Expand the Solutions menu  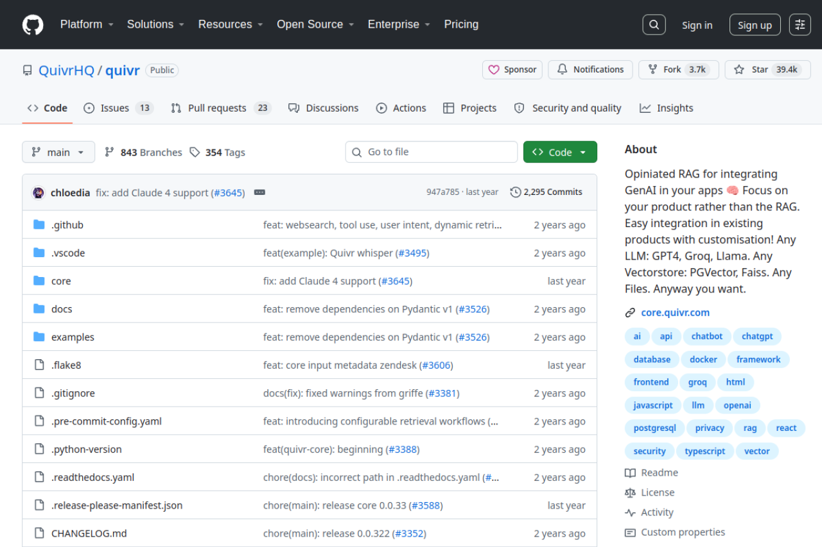(155, 24)
